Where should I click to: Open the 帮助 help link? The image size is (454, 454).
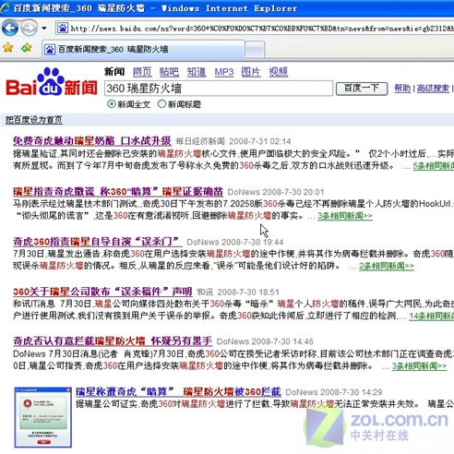402,89
